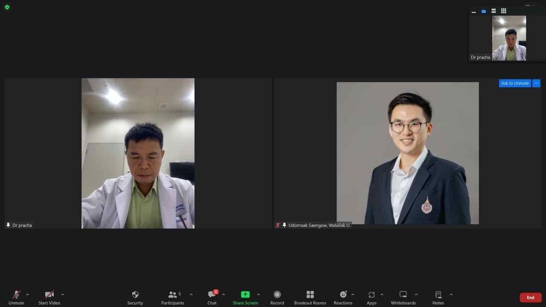Unmute the microphone
This screenshot has width=546, height=307.
point(16,297)
